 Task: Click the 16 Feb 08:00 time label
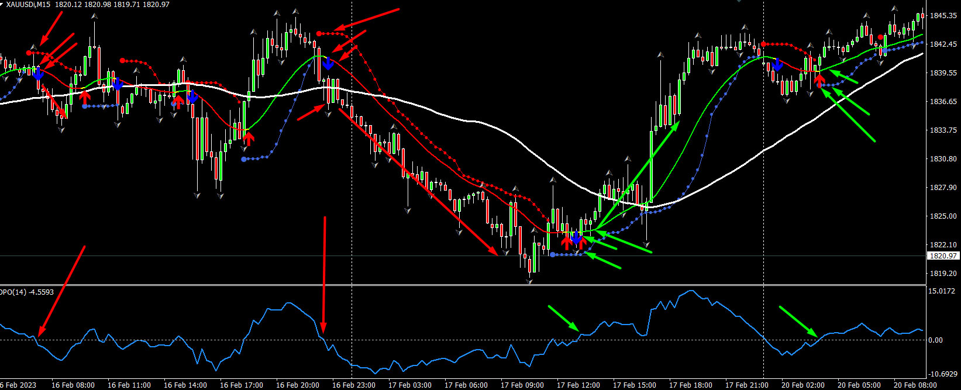pyautogui.click(x=73, y=385)
